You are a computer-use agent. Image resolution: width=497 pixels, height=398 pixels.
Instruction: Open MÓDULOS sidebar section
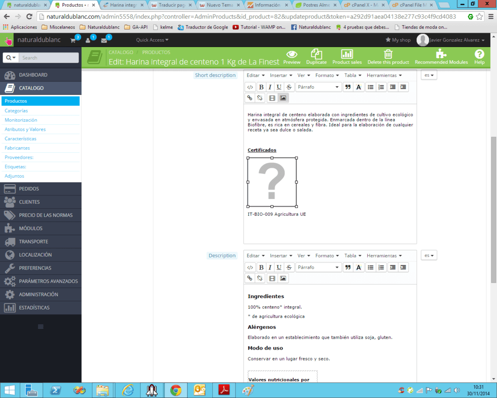pyautogui.click(x=41, y=228)
